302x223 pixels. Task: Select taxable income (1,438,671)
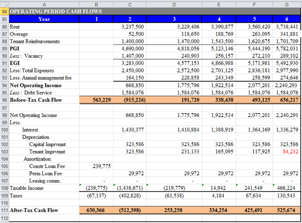(130, 188)
